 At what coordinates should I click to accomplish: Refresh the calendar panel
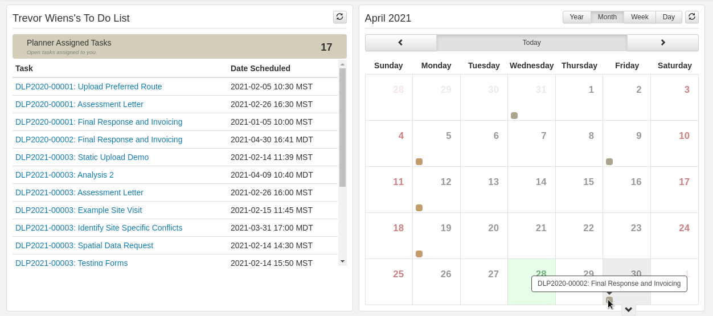pos(692,17)
